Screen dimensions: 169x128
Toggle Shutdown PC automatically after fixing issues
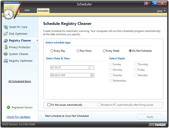point(98,105)
